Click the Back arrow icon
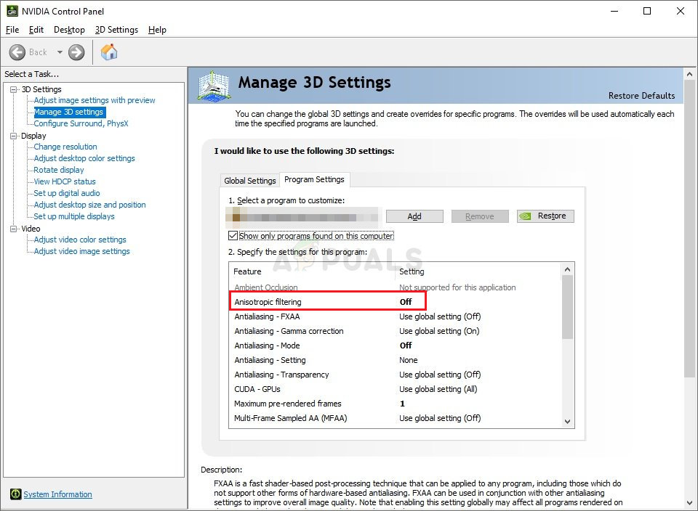698x511 pixels. coord(17,52)
